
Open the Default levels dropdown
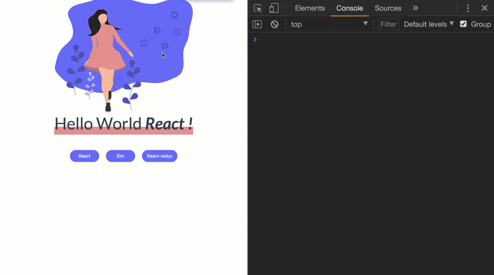coord(429,24)
